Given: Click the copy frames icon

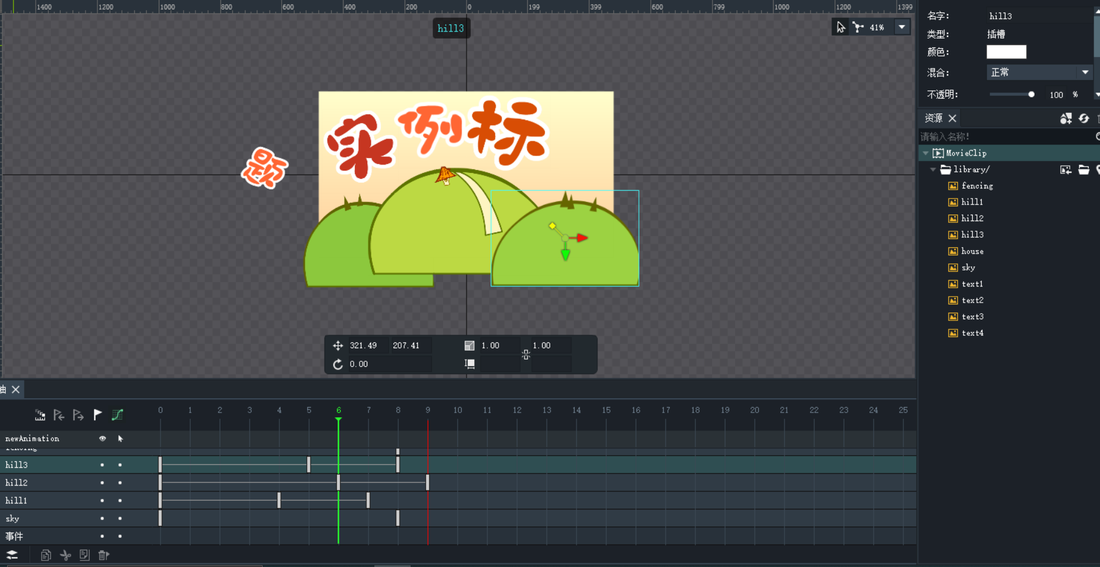Looking at the screenshot, I should (46, 555).
